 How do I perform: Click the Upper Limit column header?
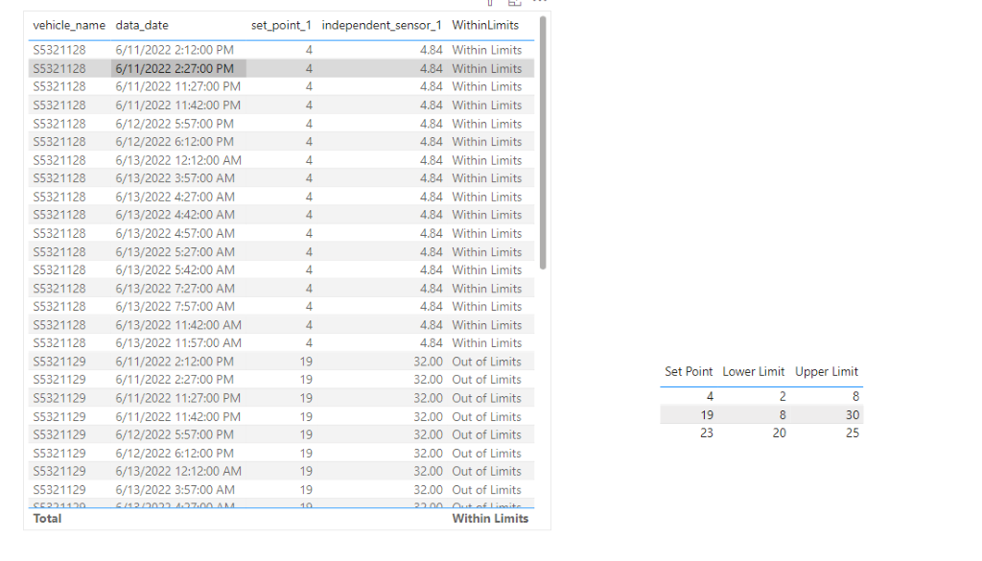pos(827,371)
